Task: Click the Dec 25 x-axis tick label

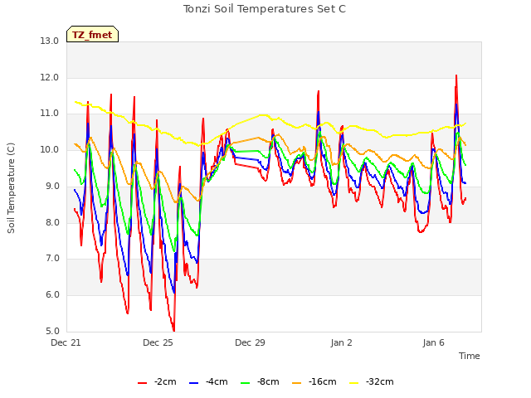Action: pos(158,342)
